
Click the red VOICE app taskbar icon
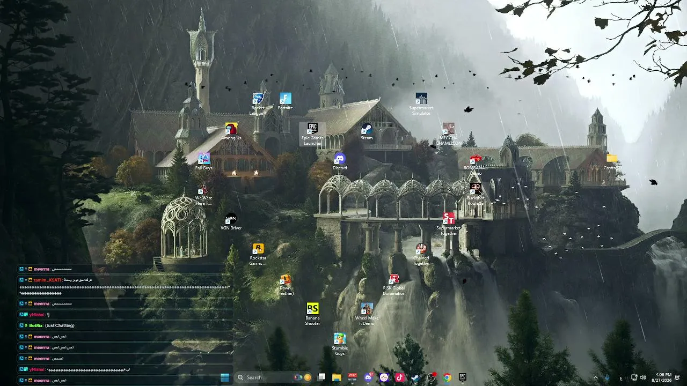tap(353, 377)
